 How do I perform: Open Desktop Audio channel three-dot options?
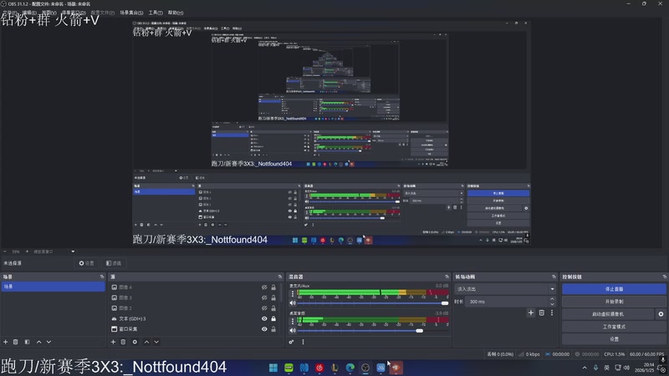[292, 321]
